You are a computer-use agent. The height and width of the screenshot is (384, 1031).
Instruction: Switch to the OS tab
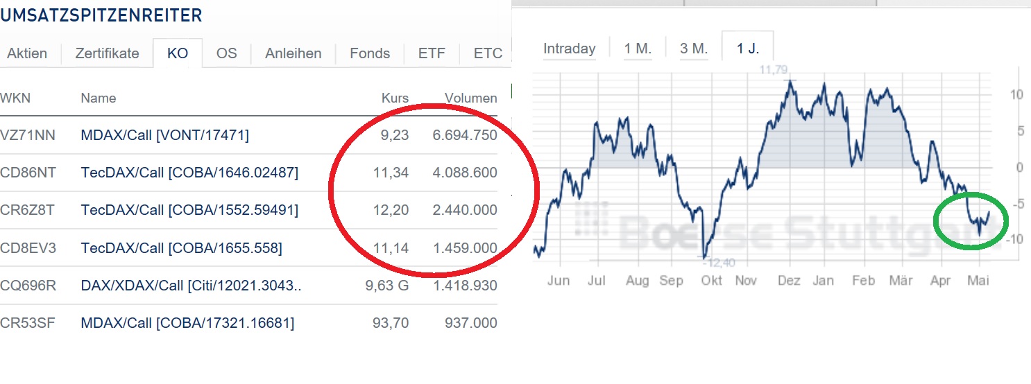click(226, 53)
